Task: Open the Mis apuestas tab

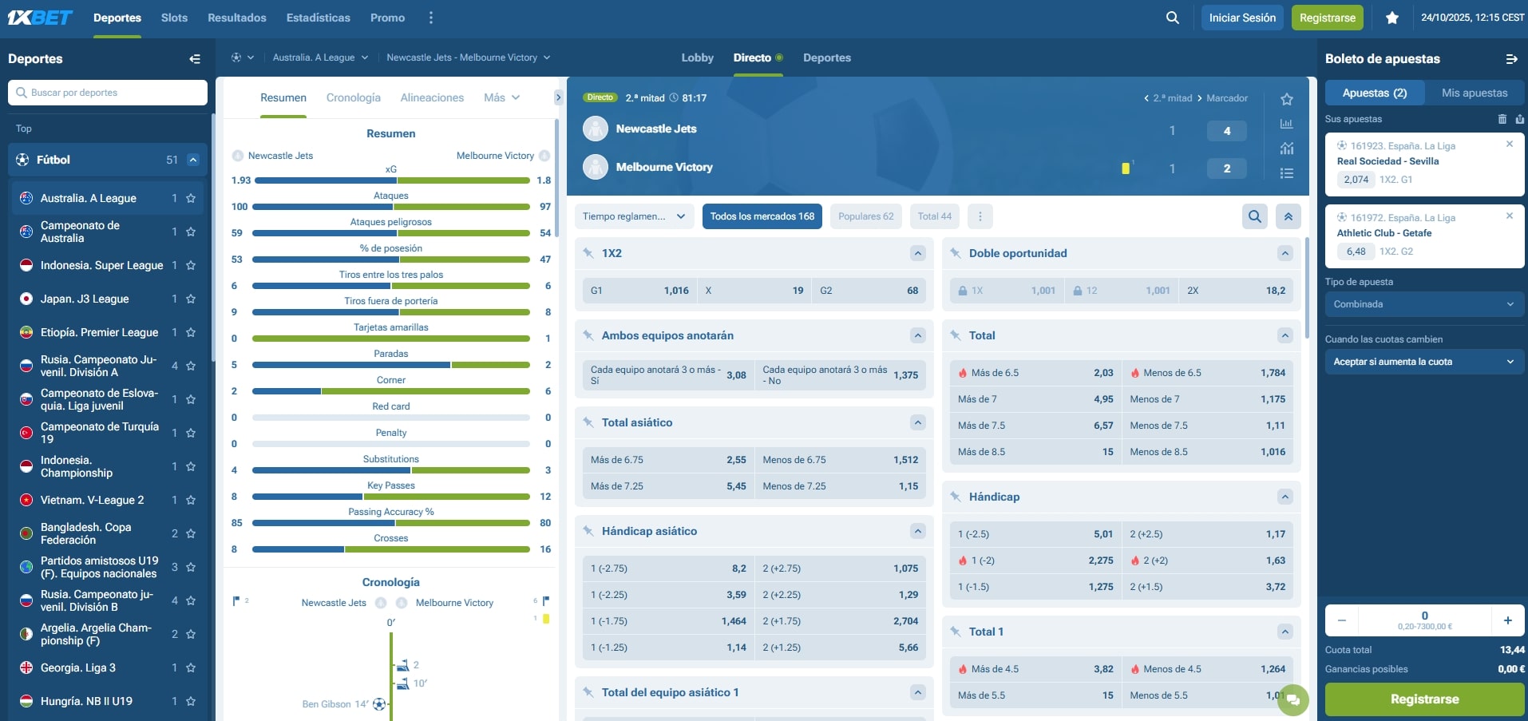Action: tap(1474, 93)
